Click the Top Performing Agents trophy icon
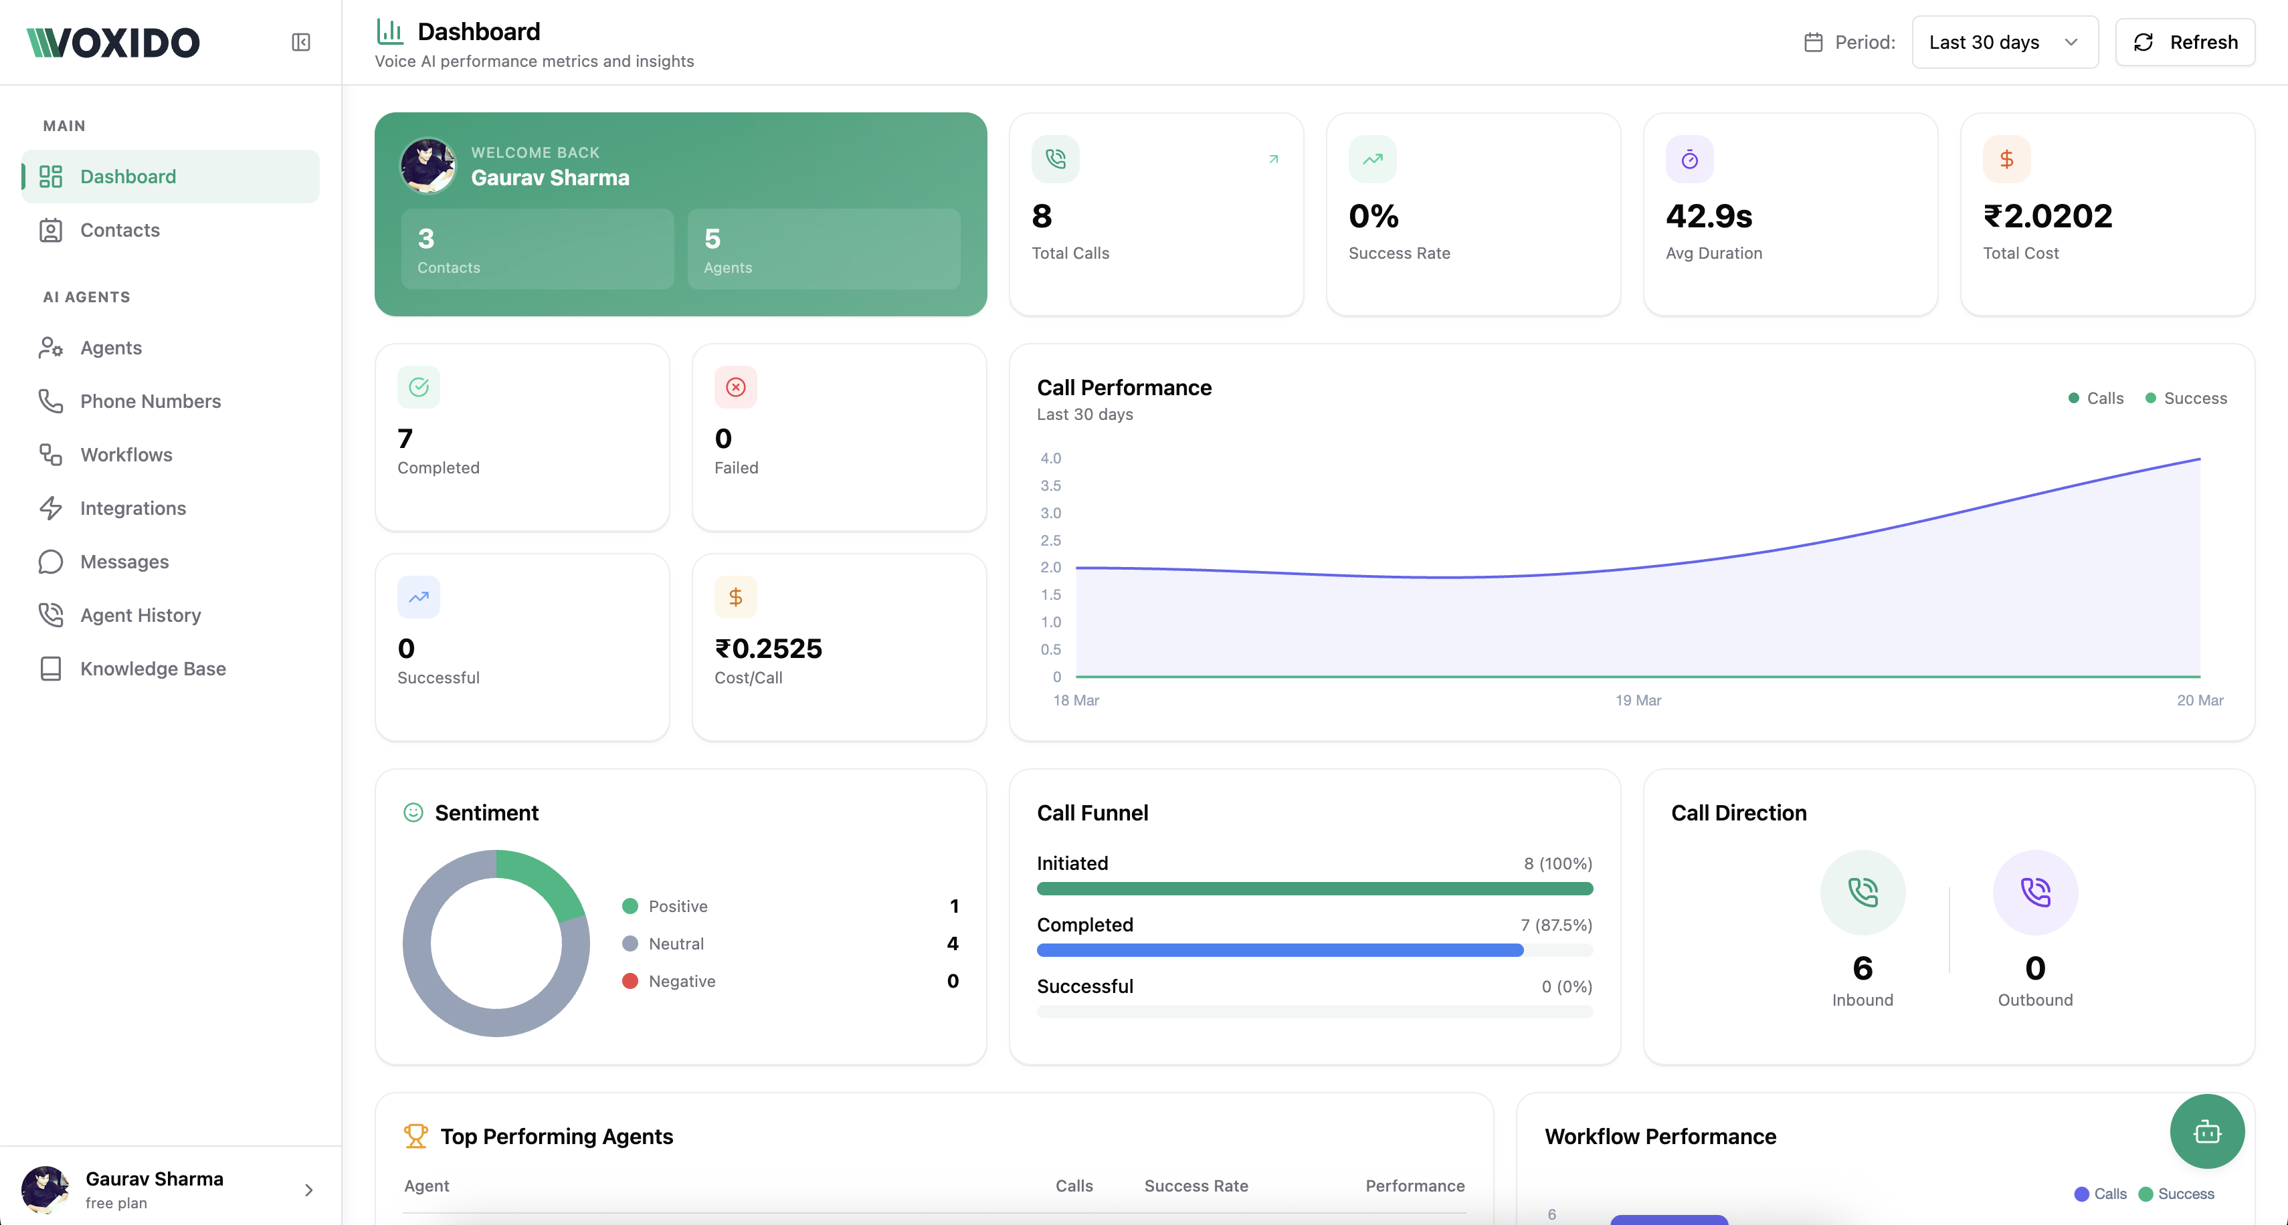 point(415,1135)
